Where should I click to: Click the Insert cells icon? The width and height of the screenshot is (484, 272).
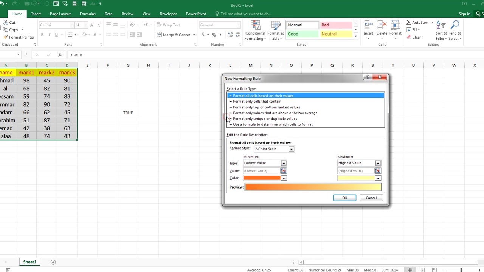(x=368, y=30)
